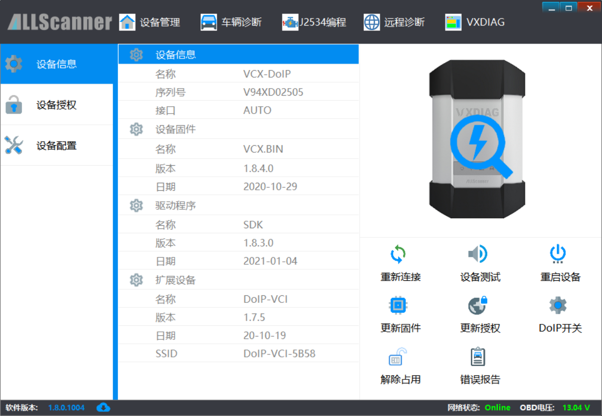
Task: Click the driver date 2021-01-04
Action: coord(270,261)
